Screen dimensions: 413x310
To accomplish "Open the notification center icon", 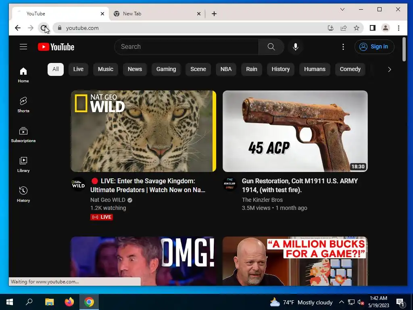I will click(400, 302).
